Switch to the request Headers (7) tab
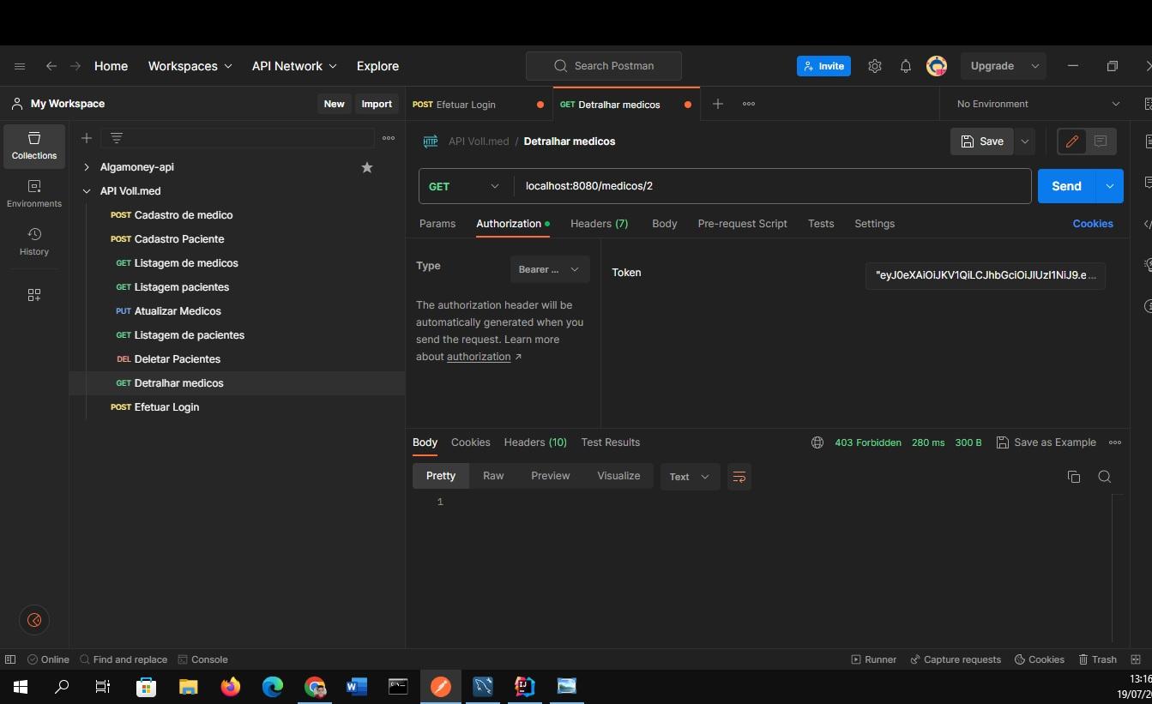1152x704 pixels. coord(600,224)
